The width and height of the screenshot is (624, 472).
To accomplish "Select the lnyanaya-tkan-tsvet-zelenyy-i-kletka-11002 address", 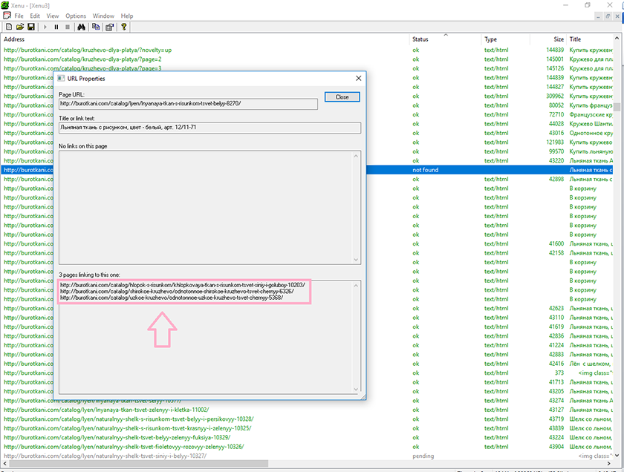I will point(106,410).
